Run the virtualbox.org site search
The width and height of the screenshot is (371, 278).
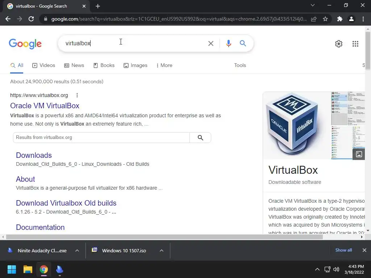[200, 138]
